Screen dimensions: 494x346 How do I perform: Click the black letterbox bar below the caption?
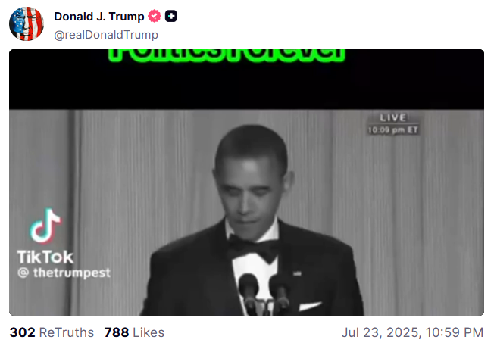[x=246, y=86]
